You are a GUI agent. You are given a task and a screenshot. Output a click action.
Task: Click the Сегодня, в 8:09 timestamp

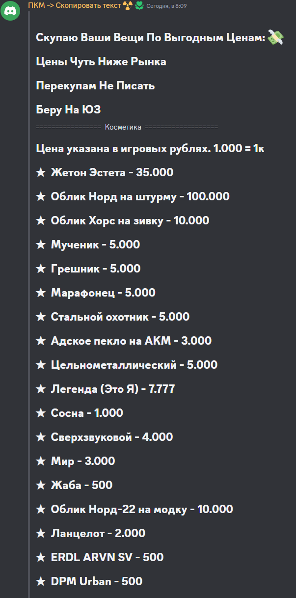pyautogui.click(x=166, y=6)
